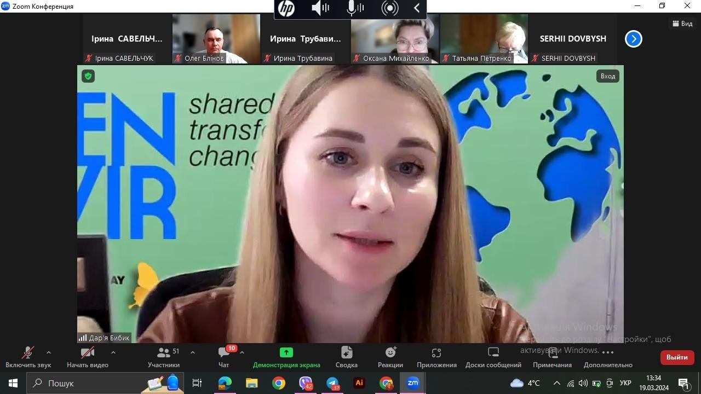The height and width of the screenshot is (394, 701).
Task: Open network Wi-Fi tray icon
Action: point(571,383)
